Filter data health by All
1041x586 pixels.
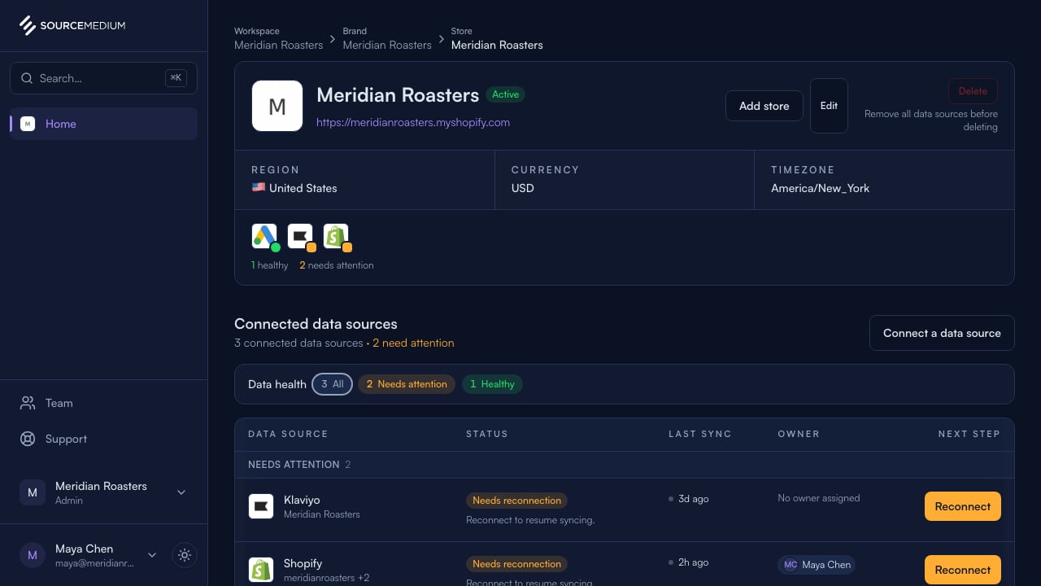point(333,384)
